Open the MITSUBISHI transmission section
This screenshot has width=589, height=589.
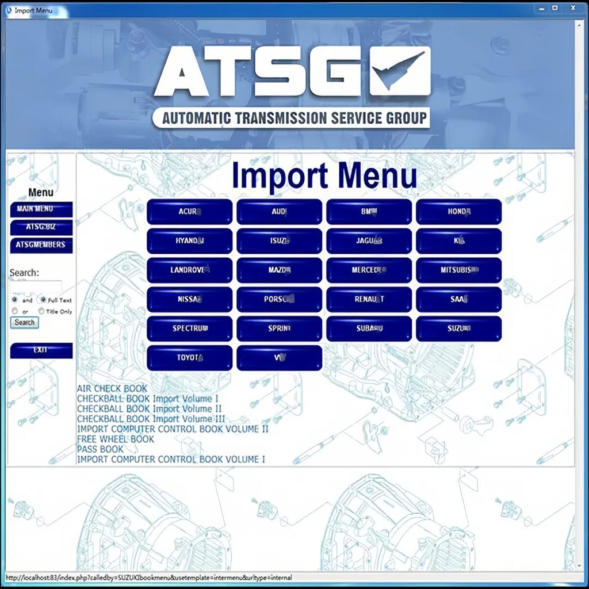coord(458,270)
